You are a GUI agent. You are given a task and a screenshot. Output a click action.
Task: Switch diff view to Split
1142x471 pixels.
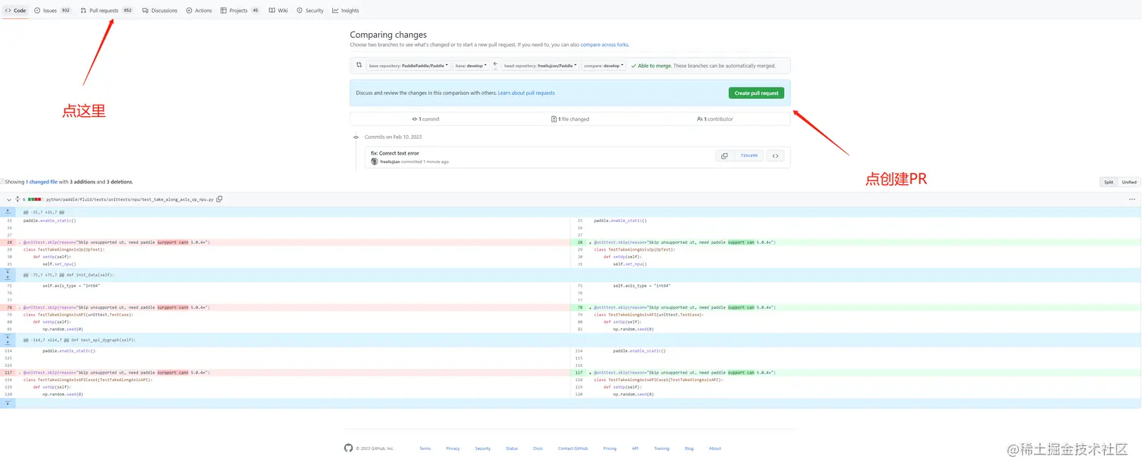click(1109, 182)
